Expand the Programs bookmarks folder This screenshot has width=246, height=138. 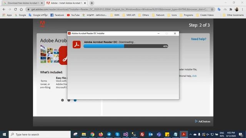tap(186, 15)
